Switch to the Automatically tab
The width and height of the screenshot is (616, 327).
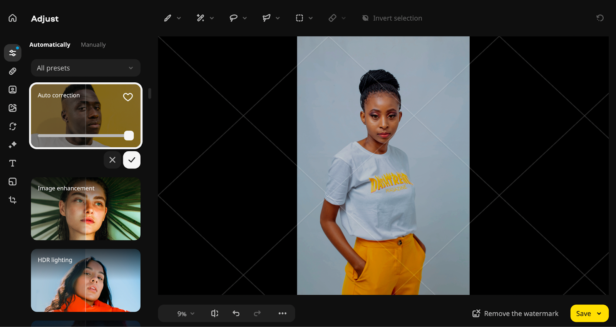(50, 45)
